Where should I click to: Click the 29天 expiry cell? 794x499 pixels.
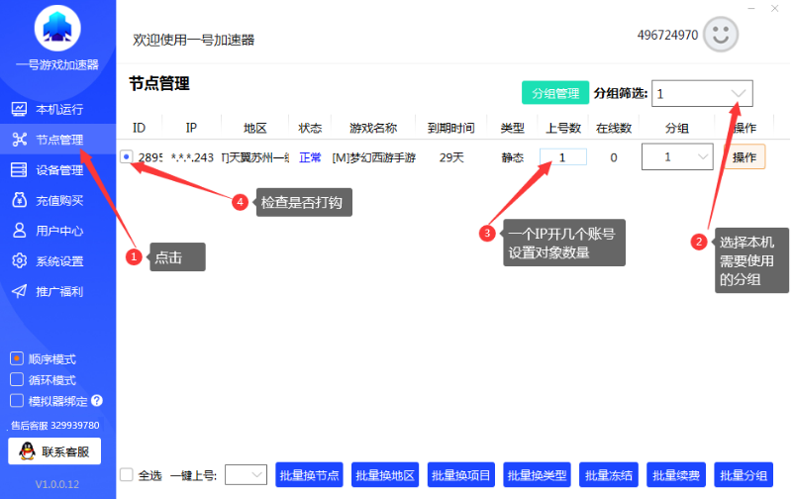pyautogui.click(x=451, y=157)
